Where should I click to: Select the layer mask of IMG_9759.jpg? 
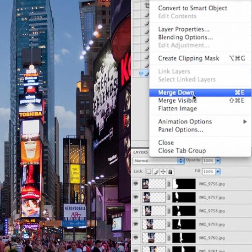pyautogui.click(x=184, y=224)
